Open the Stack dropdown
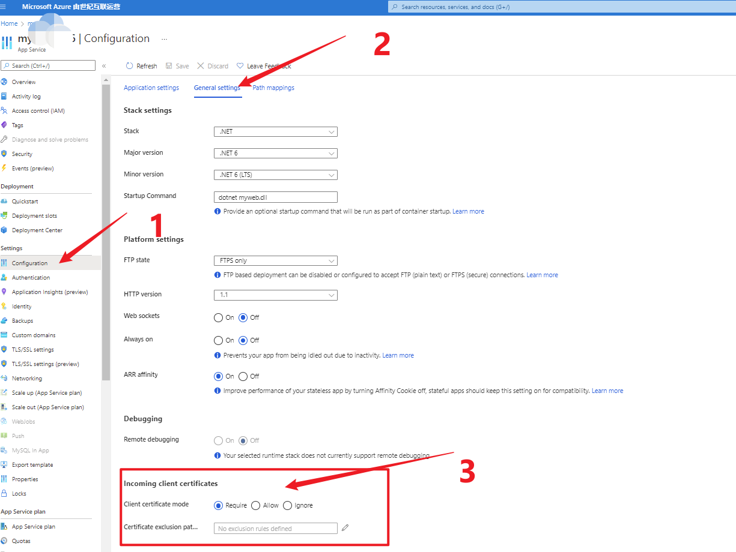This screenshot has height=552, width=736. [275, 131]
